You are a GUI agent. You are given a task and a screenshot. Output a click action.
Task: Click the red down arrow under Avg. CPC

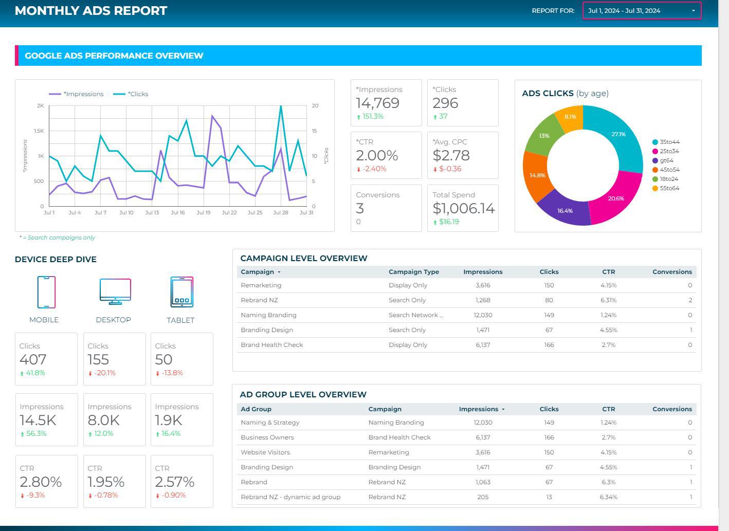coord(435,170)
